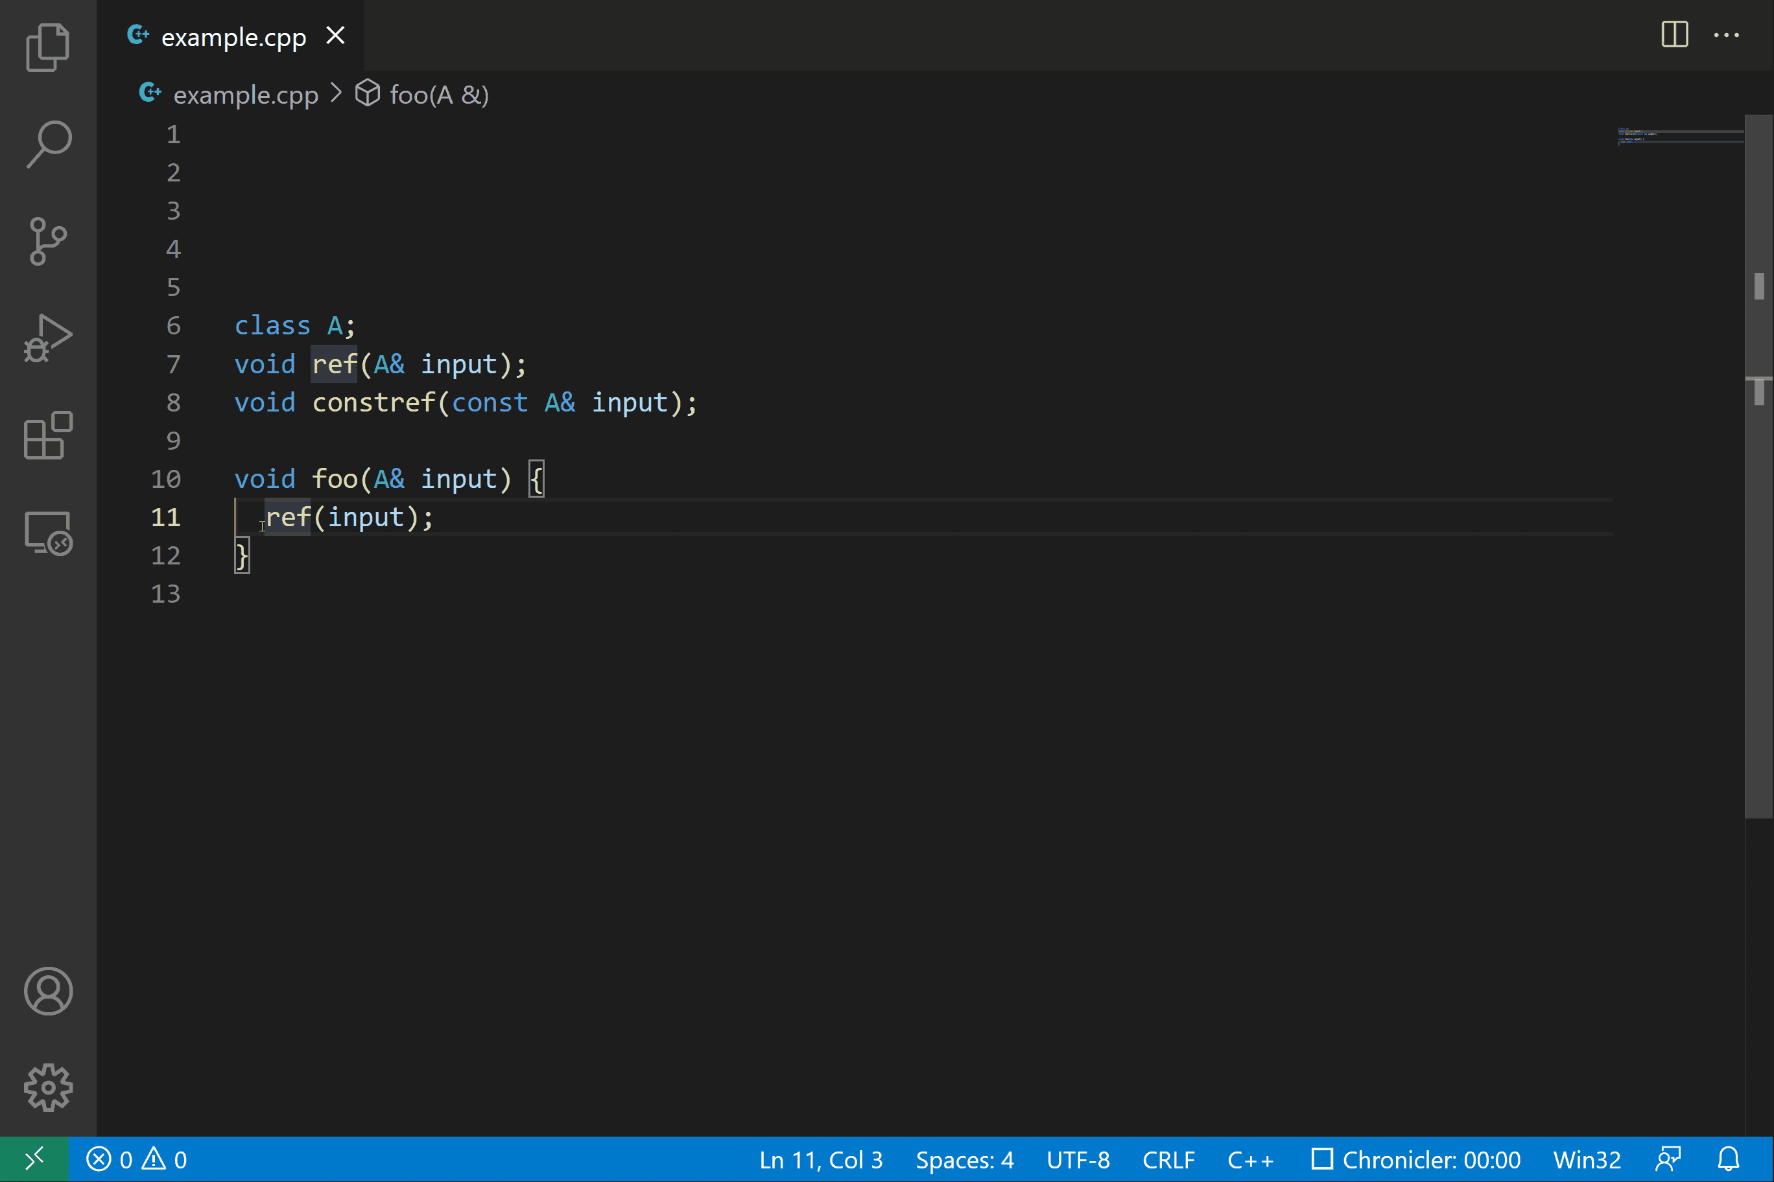Change language mode from C++
The height and width of the screenshot is (1182, 1774).
click(1250, 1159)
